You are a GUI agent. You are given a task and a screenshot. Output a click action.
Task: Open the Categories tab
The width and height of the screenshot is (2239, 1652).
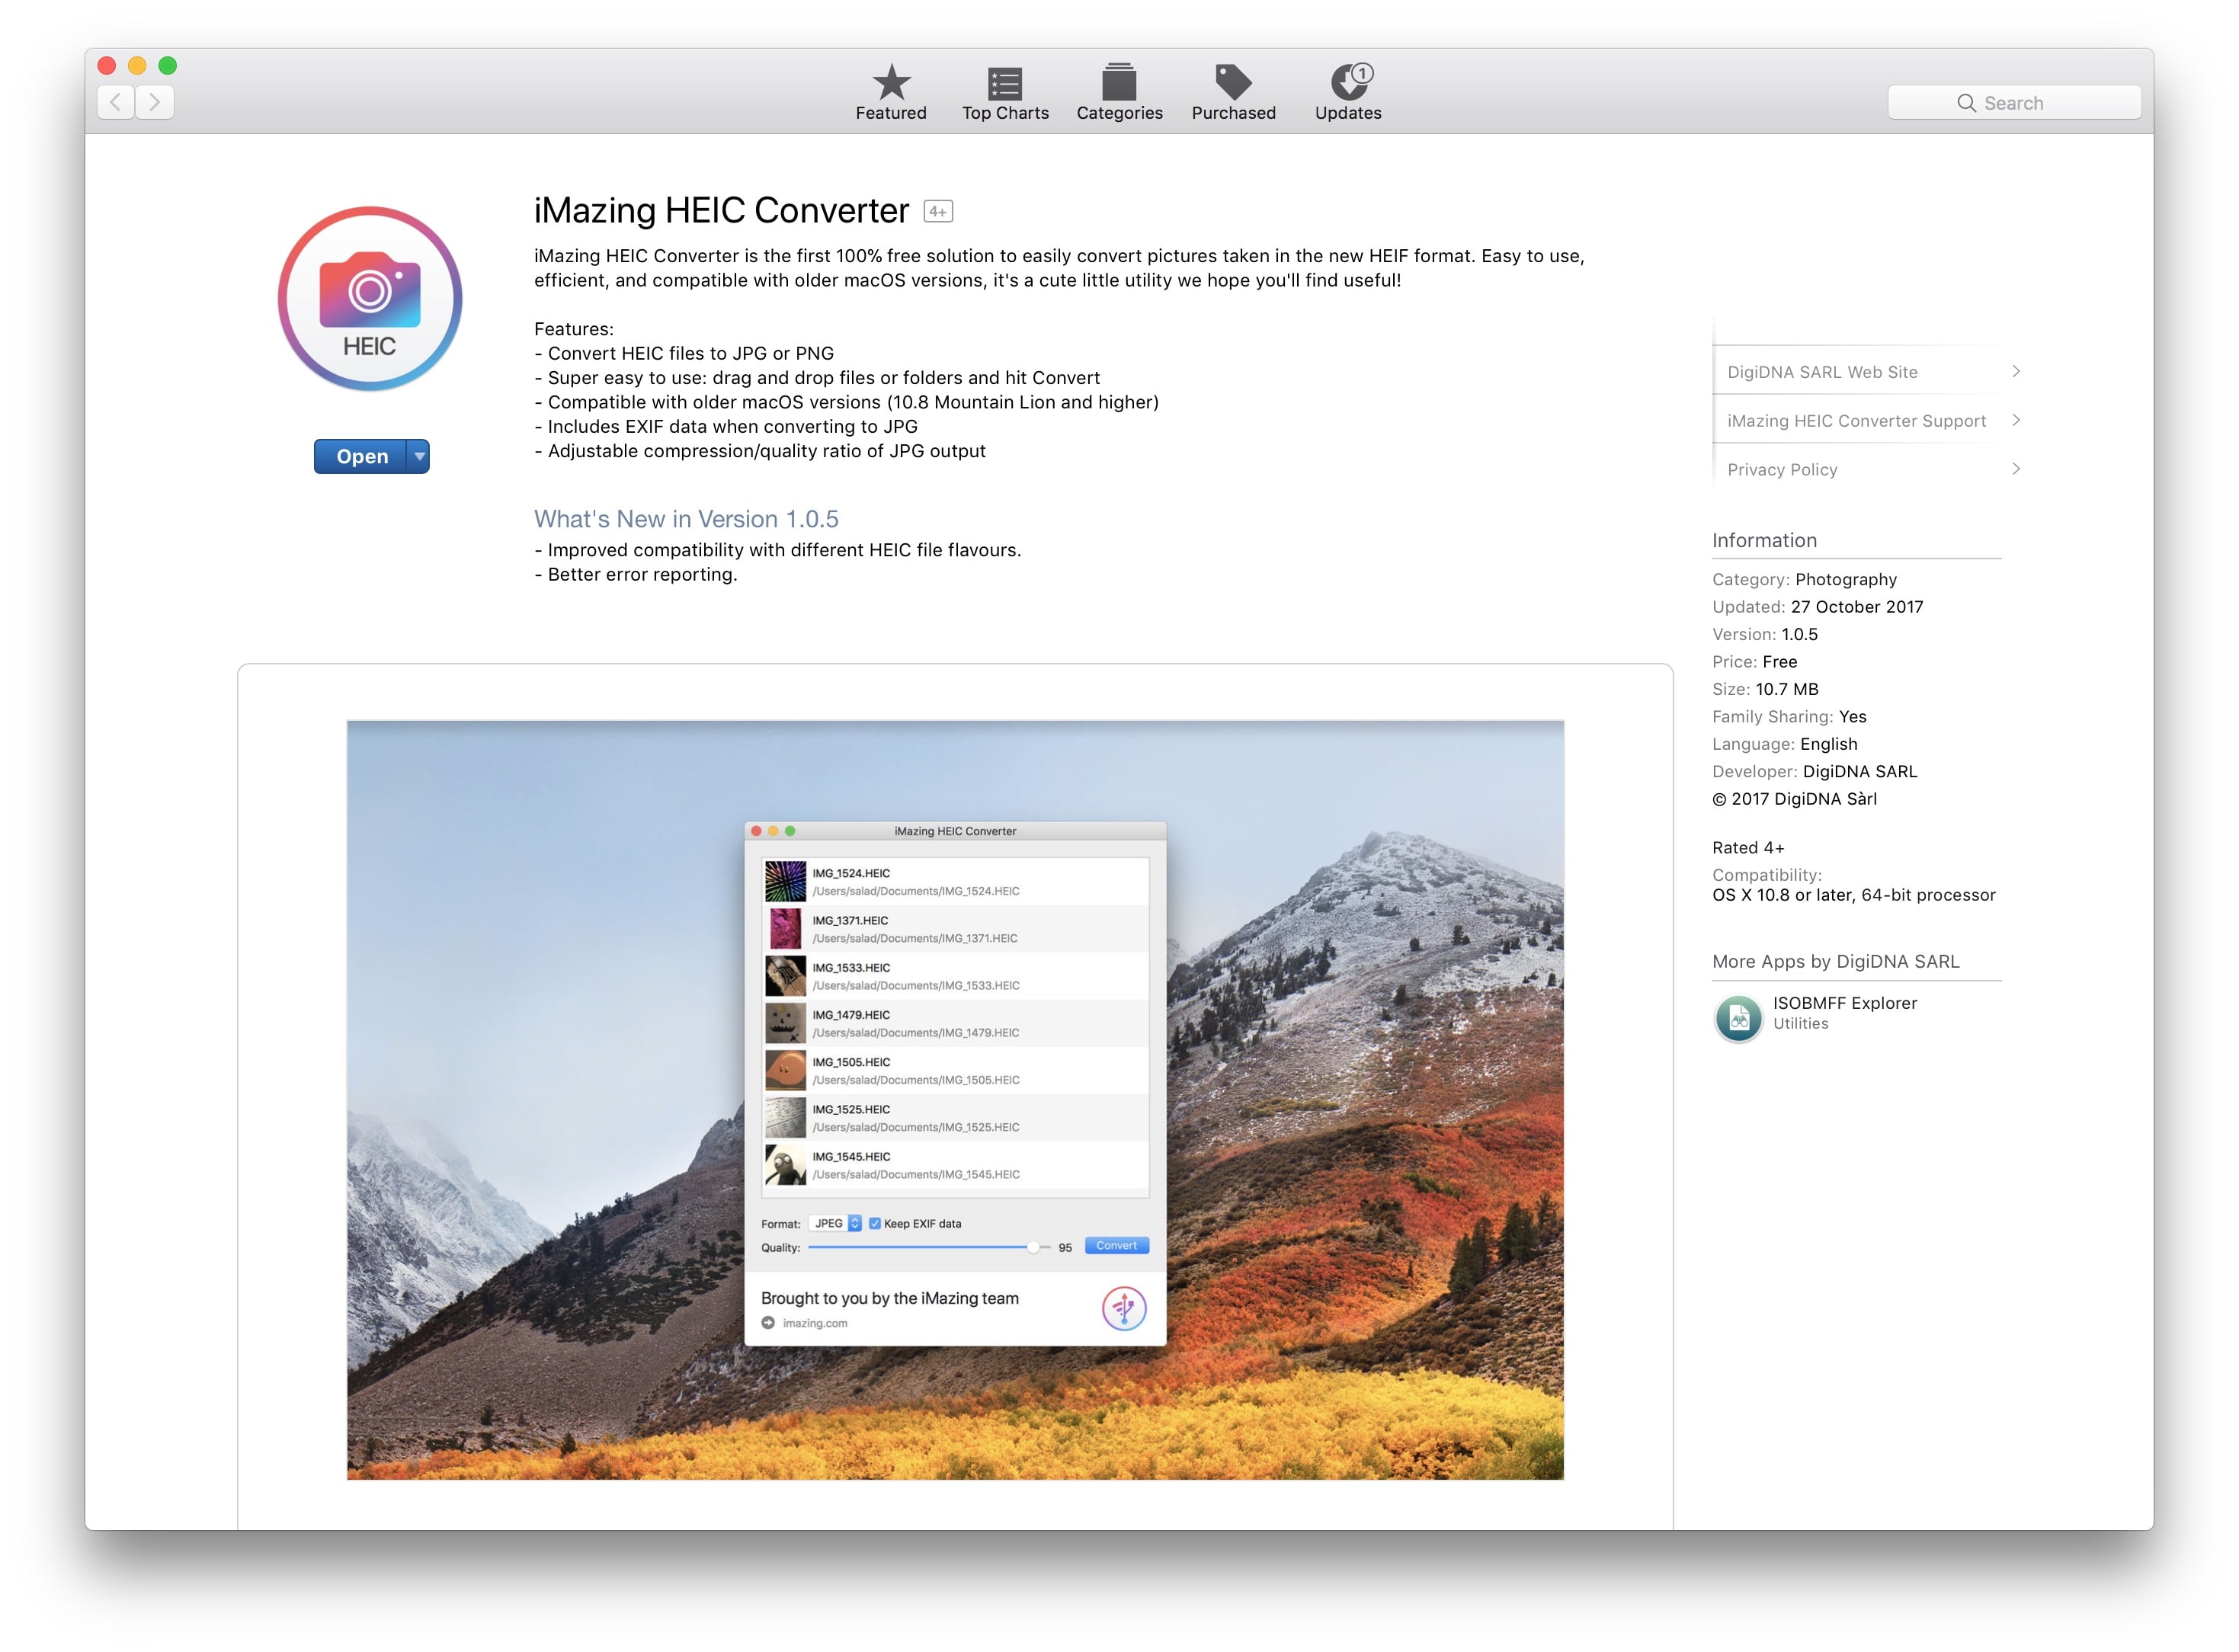[1119, 92]
